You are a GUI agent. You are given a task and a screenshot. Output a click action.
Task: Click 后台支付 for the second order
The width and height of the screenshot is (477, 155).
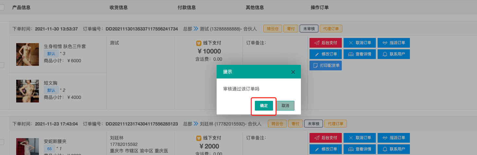326,138
